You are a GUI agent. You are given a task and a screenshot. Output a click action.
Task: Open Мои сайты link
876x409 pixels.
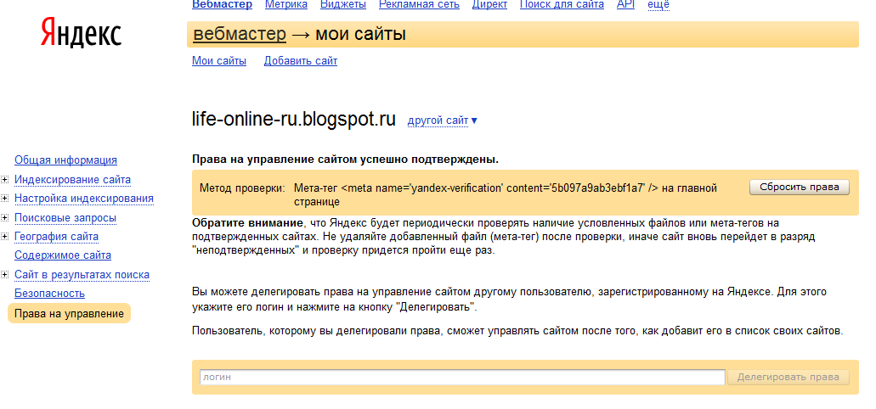pos(219,61)
